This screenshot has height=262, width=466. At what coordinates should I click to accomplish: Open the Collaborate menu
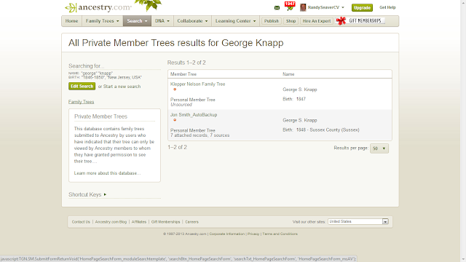tap(192, 21)
